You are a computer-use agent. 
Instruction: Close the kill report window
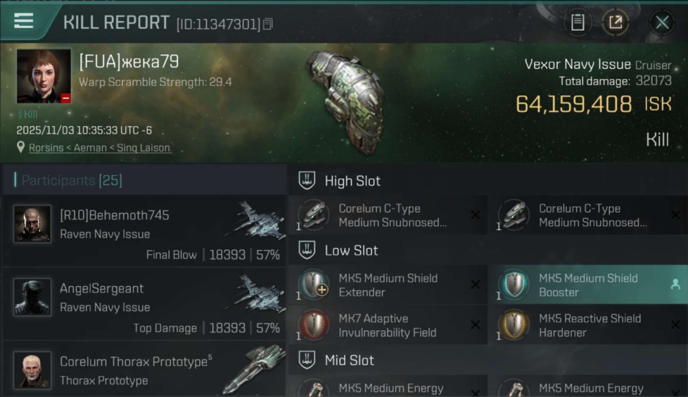[662, 22]
